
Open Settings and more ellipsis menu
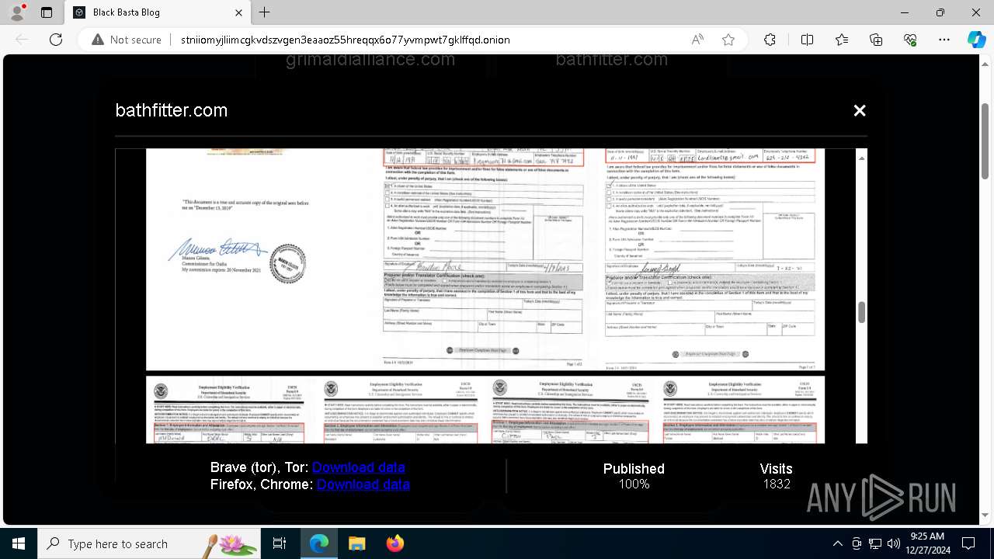tap(944, 40)
